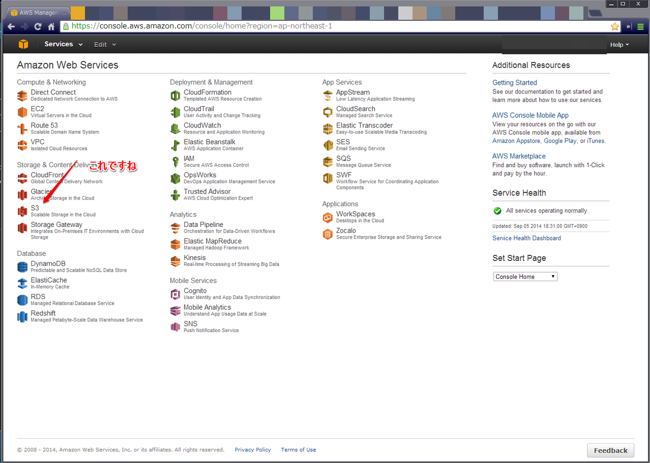The width and height of the screenshot is (650, 463).
Task: Click the CloudTrail icon
Action: (x=175, y=112)
